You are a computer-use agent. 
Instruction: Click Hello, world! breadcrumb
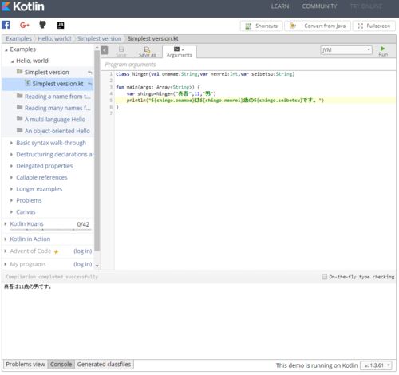click(54, 38)
